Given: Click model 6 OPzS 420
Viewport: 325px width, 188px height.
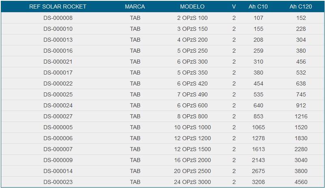Looking at the screenshot, I should pyautogui.click(x=192, y=83).
